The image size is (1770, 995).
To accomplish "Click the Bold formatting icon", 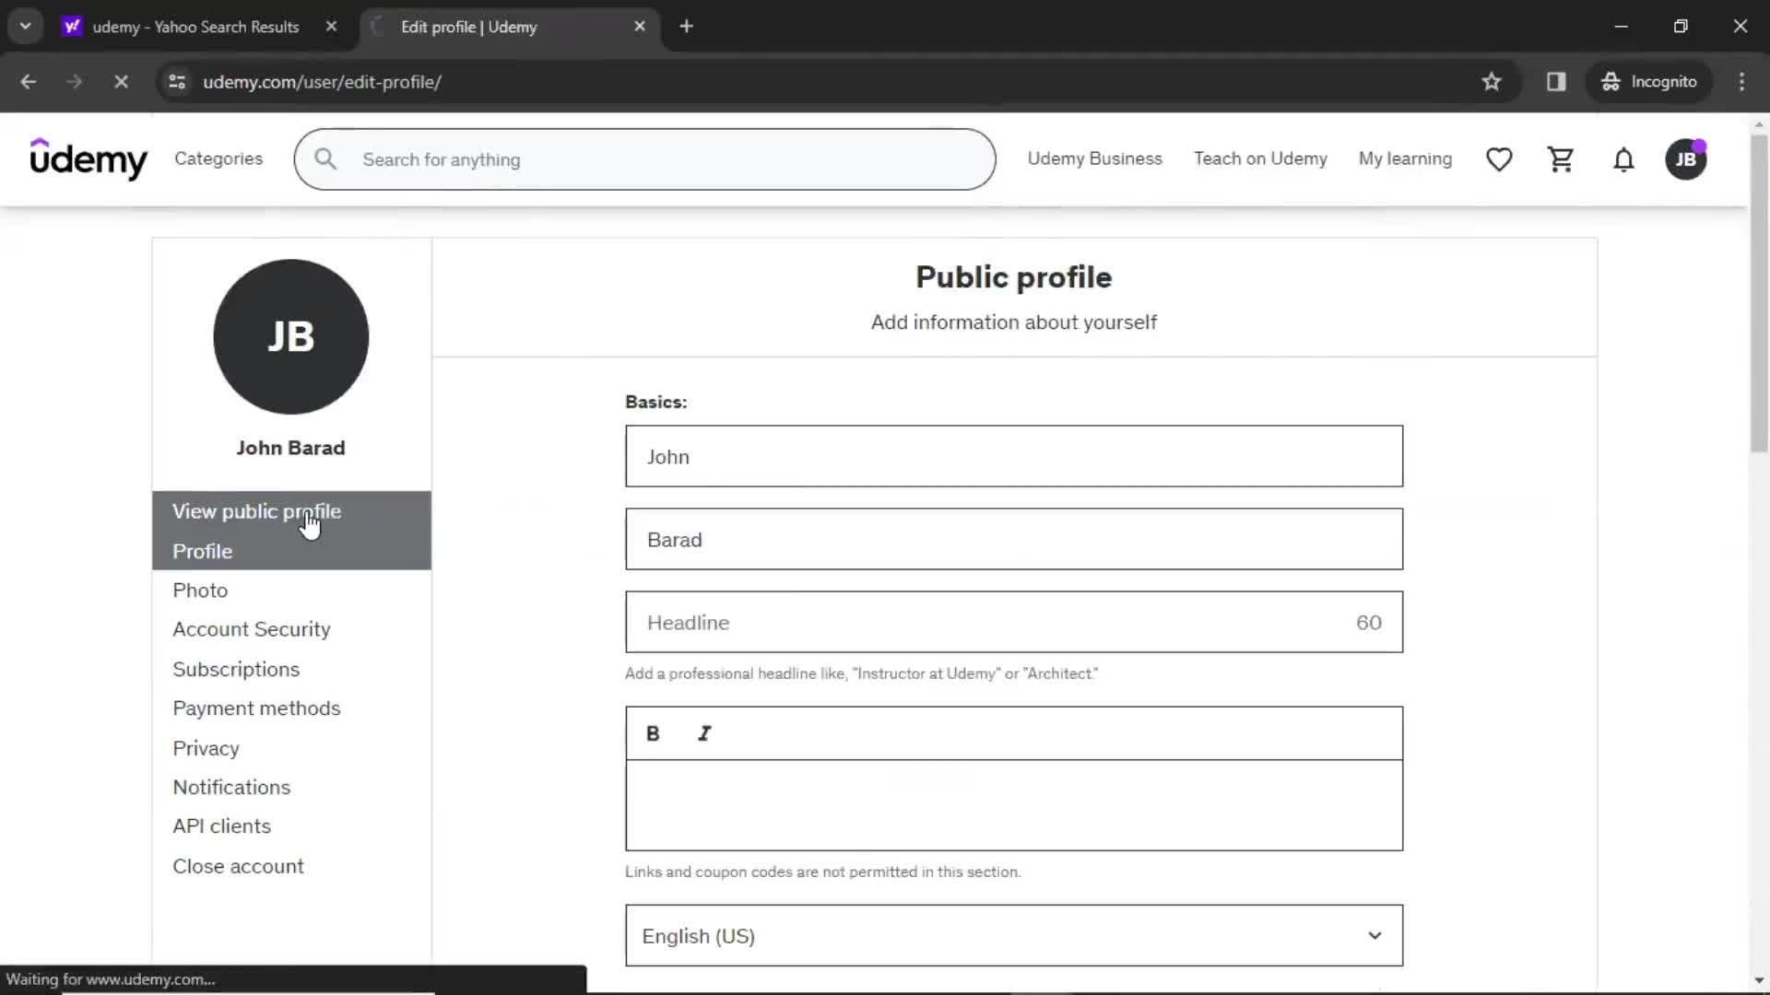I will click(x=652, y=732).
